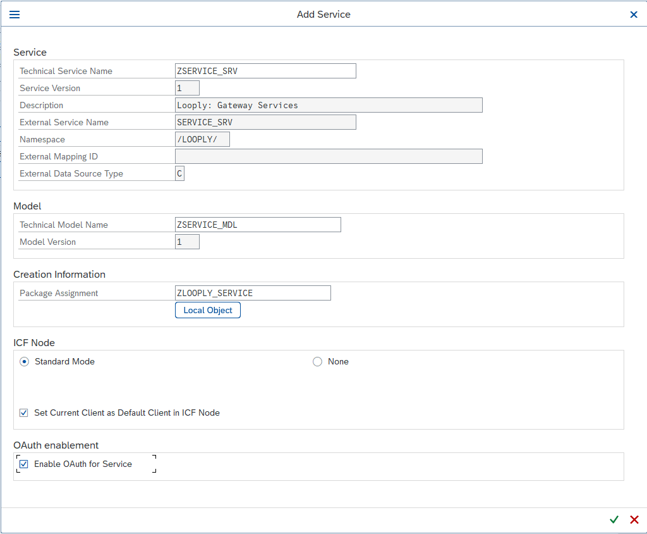
Task: Close the Add Service dialog
Action: tap(633, 15)
